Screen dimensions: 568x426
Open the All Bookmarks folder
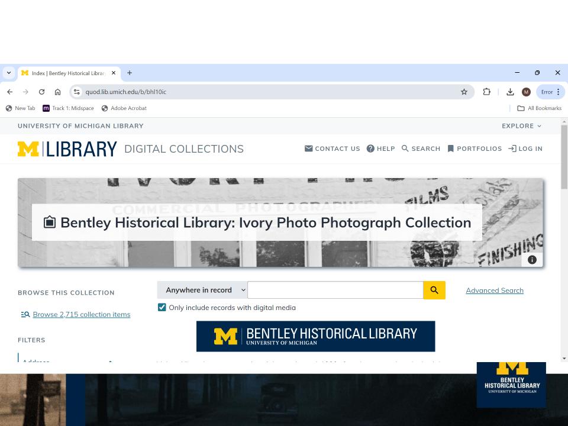(539, 108)
